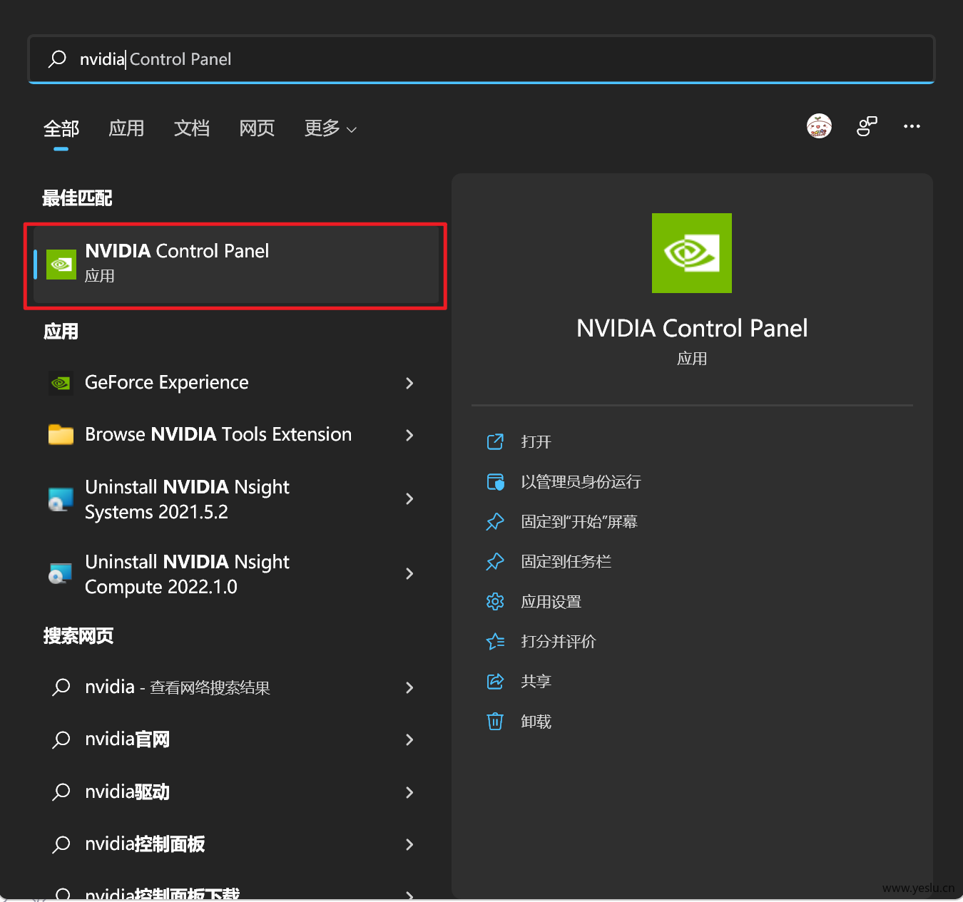Choose 打分并评价

[559, 642]
